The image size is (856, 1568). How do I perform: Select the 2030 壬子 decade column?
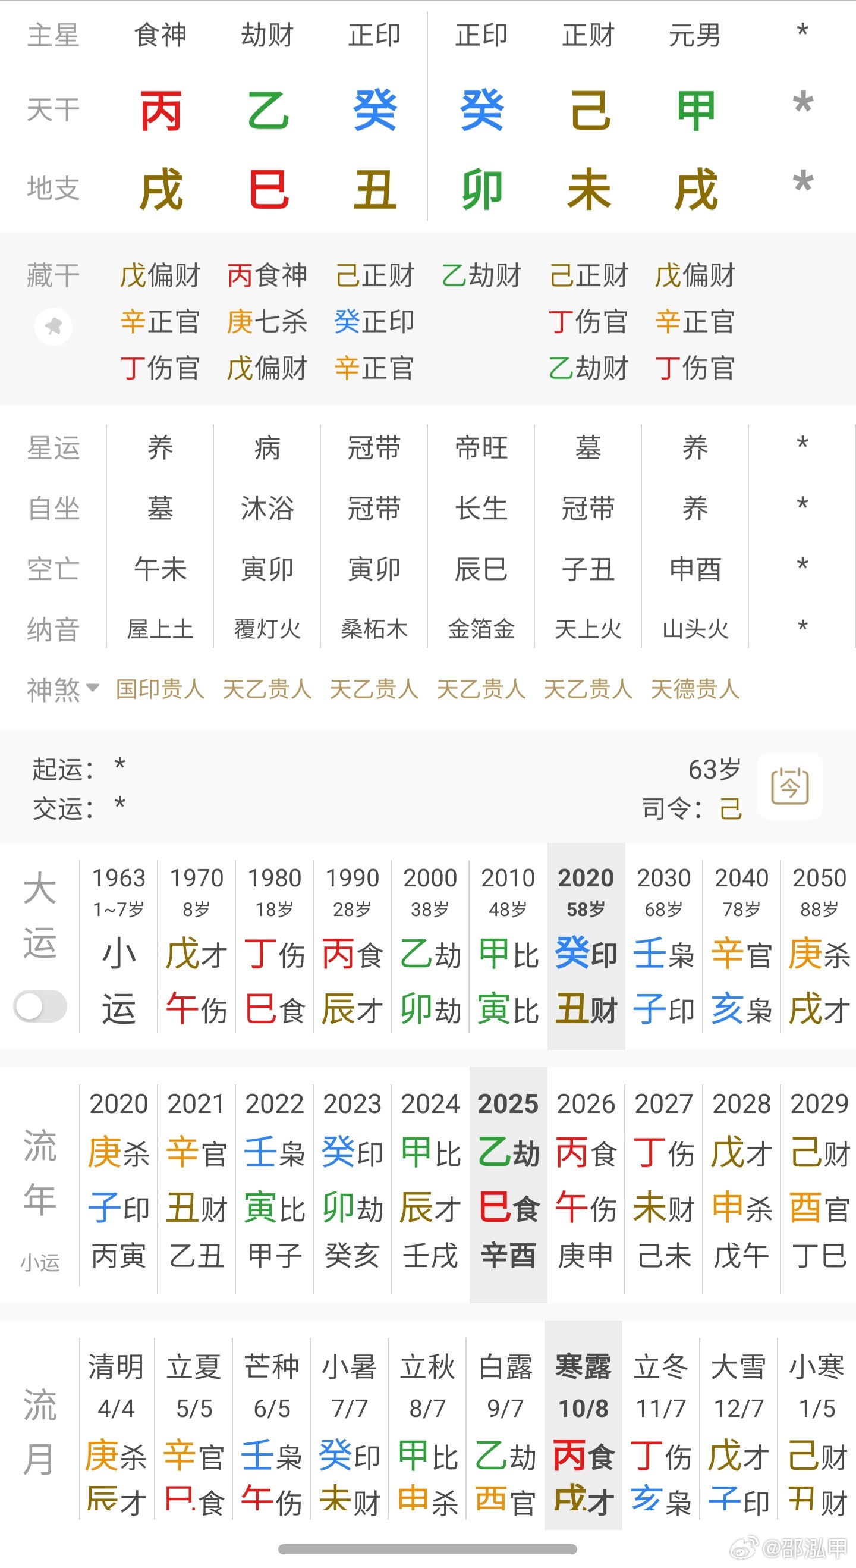(664, 946)
